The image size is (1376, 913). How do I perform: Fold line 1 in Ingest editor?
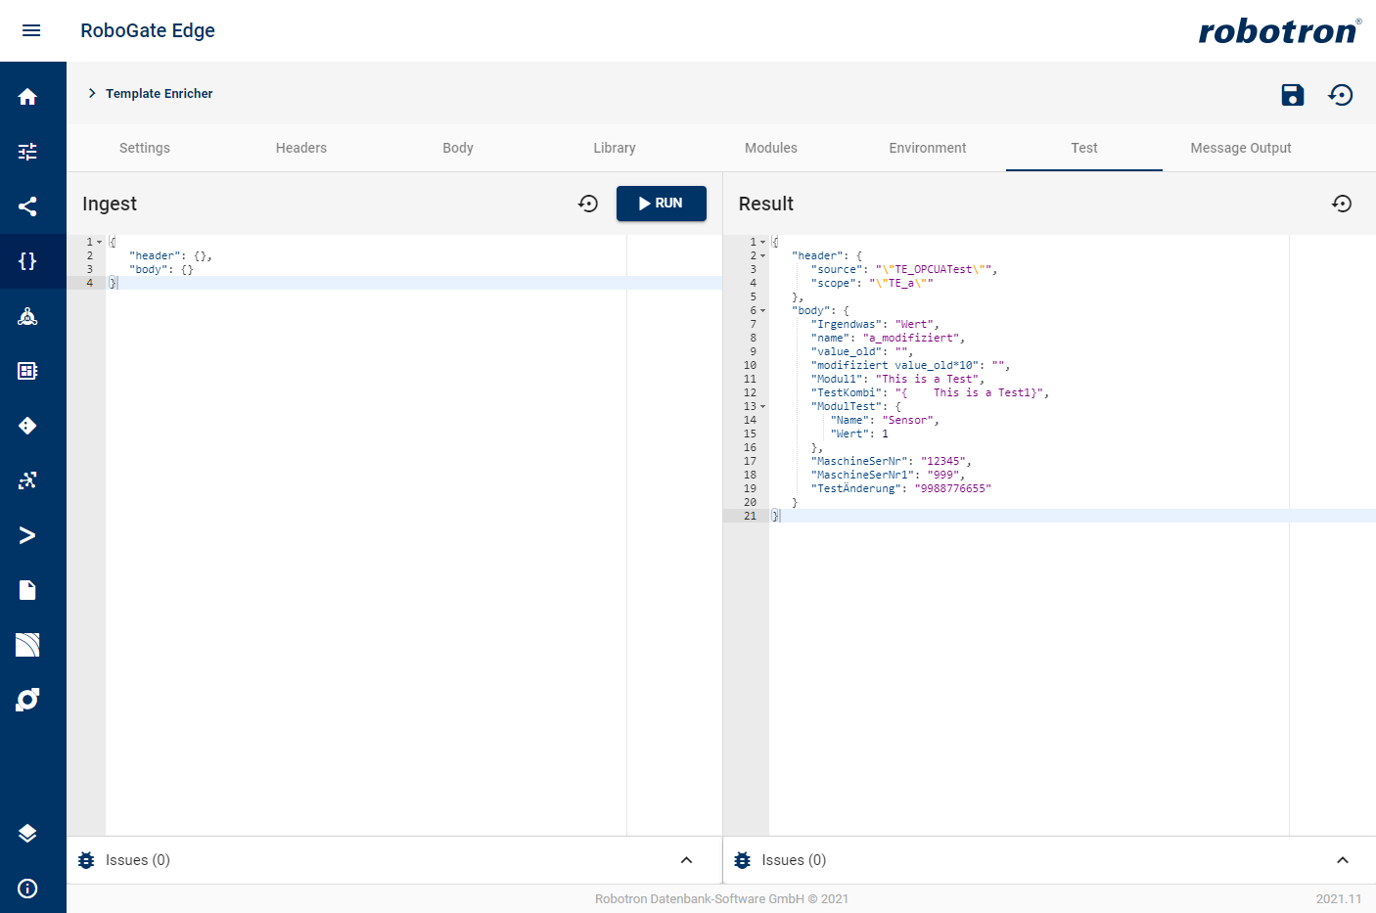(x=100, y=242)
